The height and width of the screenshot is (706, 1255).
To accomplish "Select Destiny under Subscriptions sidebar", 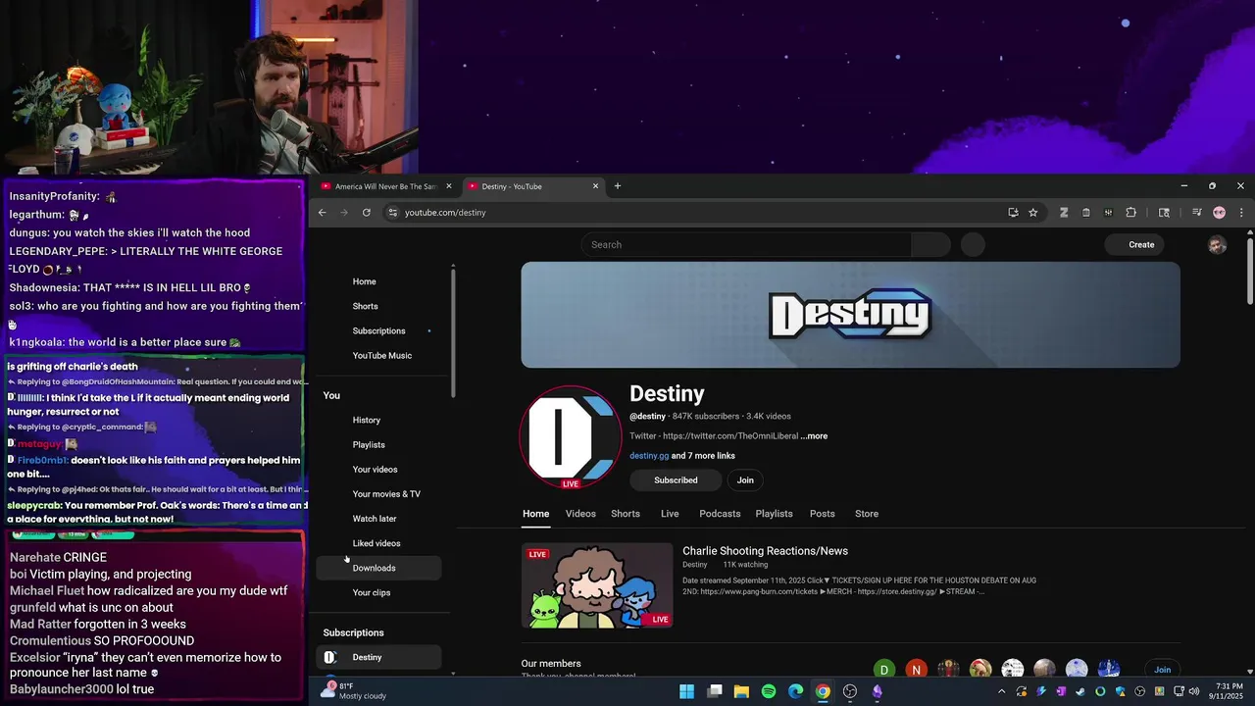I will coord(378,657).
